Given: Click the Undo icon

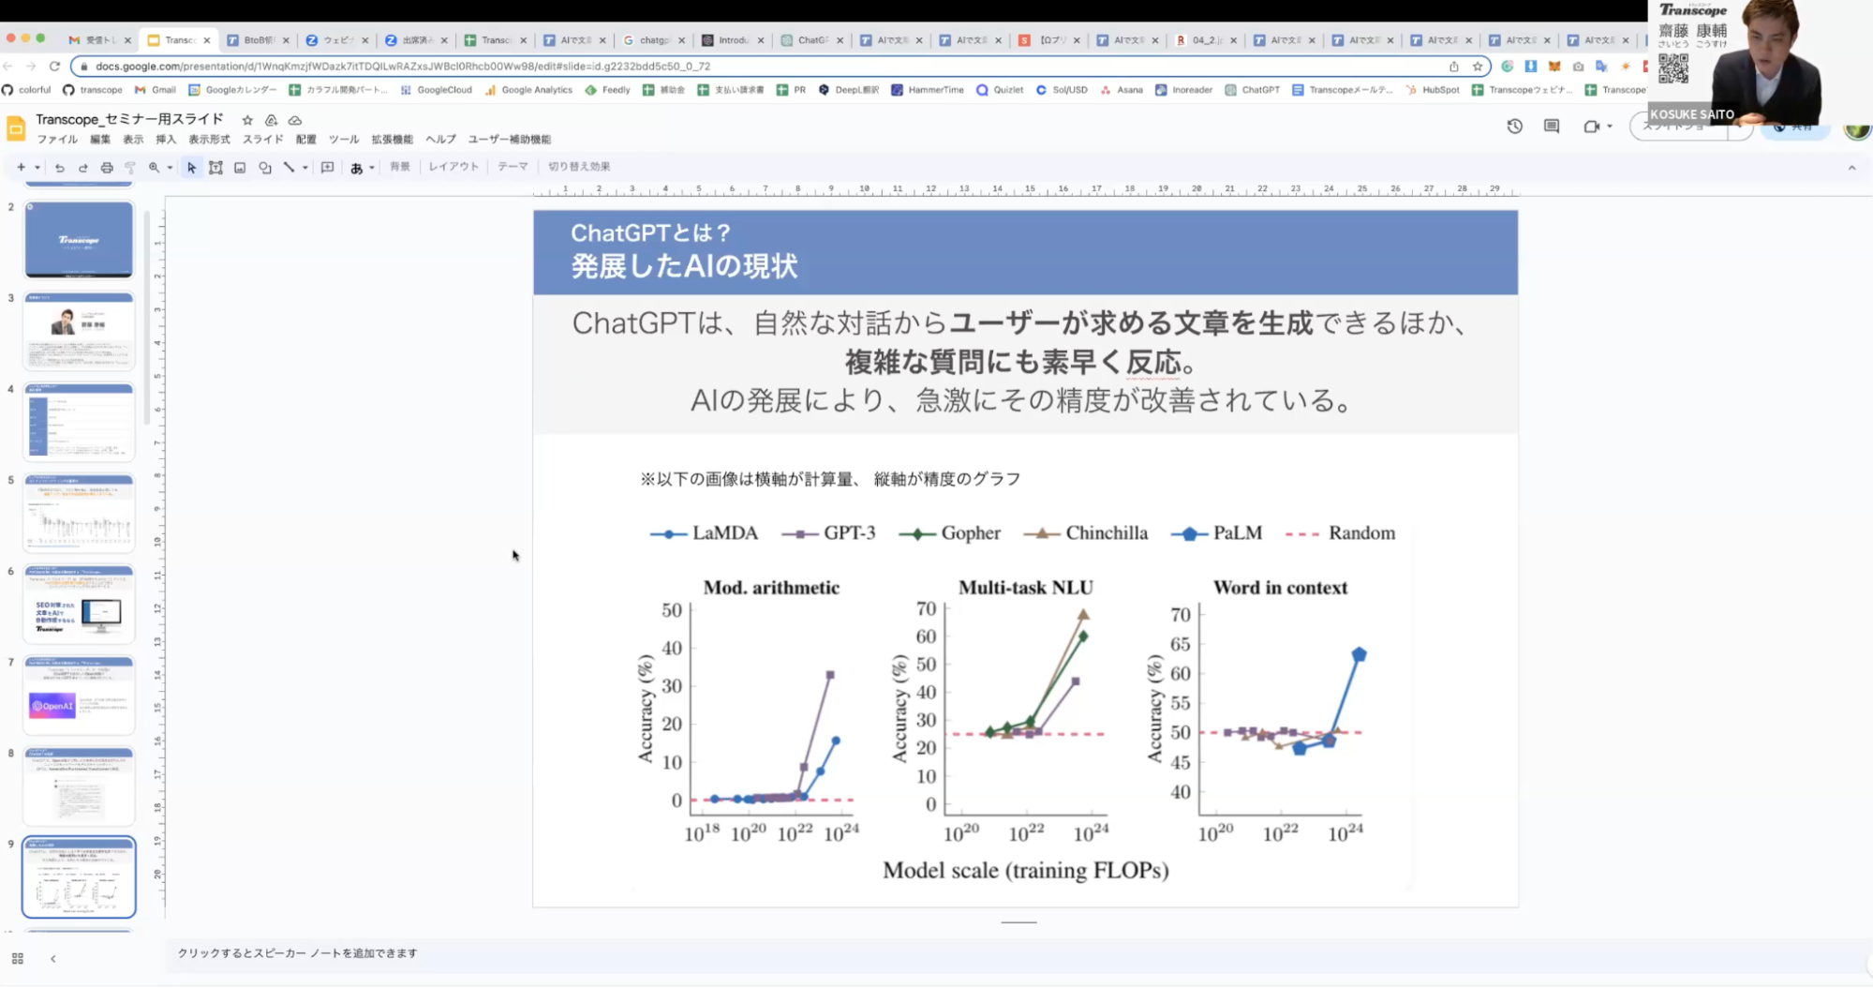Looking at the screenshot, I should pyautogui.click(x=60, y=167).
